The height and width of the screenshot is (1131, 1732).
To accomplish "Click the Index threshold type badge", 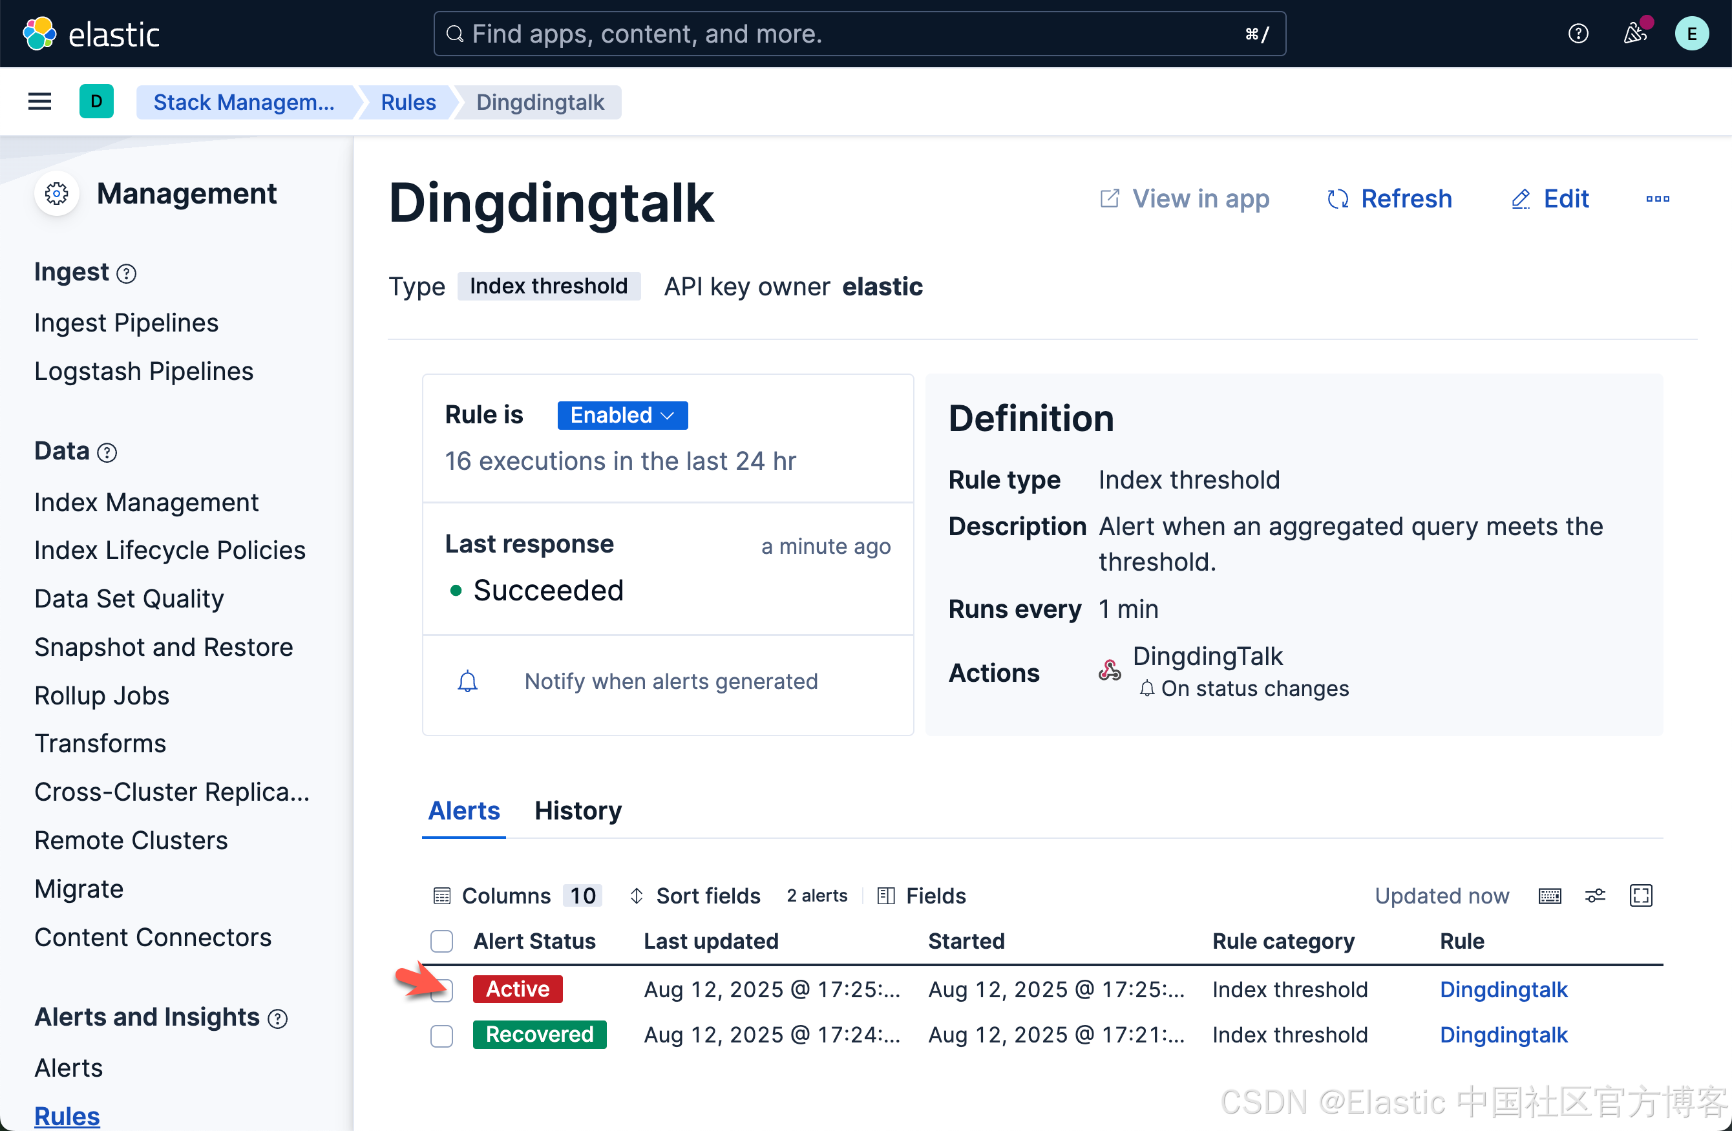I will click(x=549, y=286).
